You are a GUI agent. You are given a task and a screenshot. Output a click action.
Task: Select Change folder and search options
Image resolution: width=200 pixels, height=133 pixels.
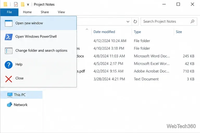pyautogui.click(x=39, y=51)
